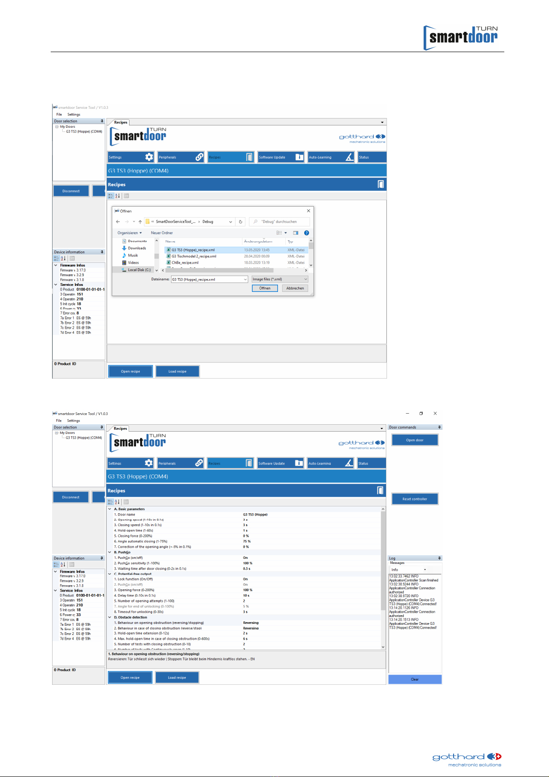This screenshot has height=777, width=549.
Task: Pin the Door commands panel
Action: pos(439,427)
